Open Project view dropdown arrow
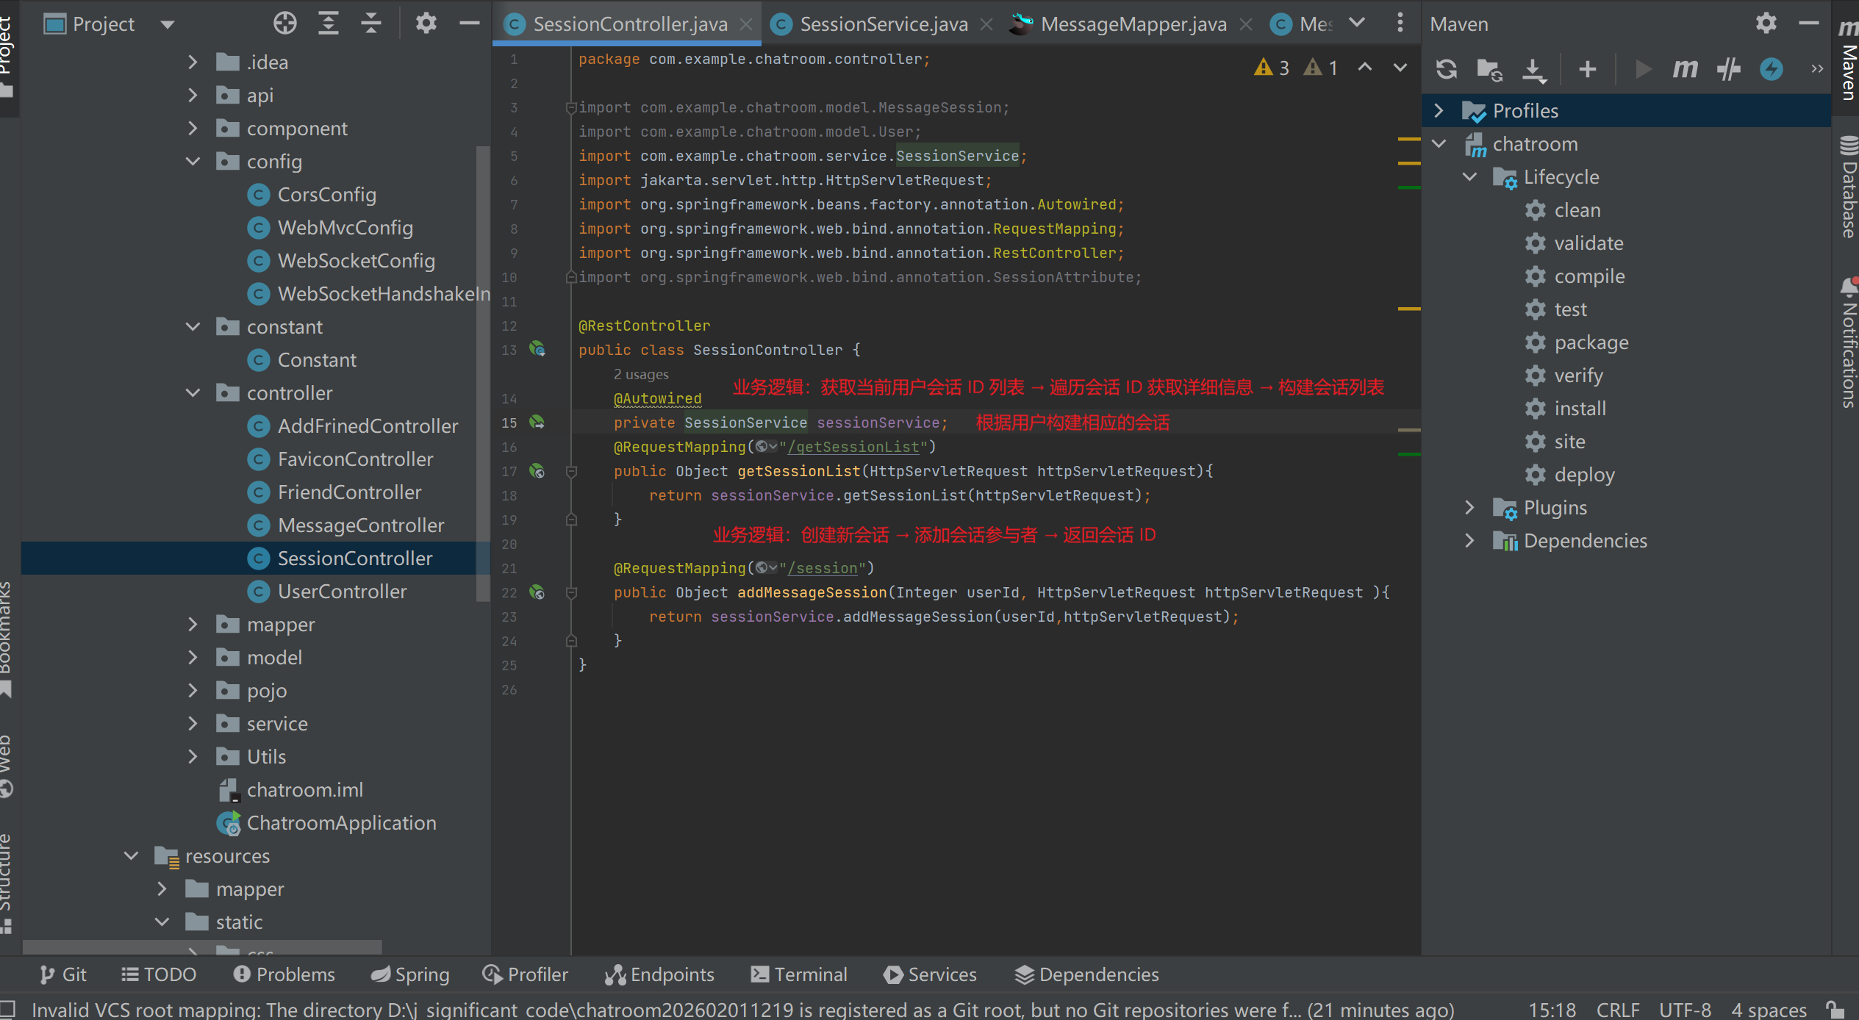The width and height of the screenshot is (1859, 1020). click(x=168, y=25)
